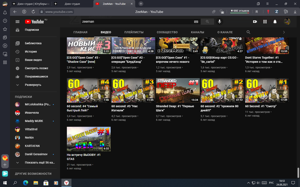The height and width of the screenshot is (187, 300).
Task: Click the red key password icon
Action: [x=268, y=12]
